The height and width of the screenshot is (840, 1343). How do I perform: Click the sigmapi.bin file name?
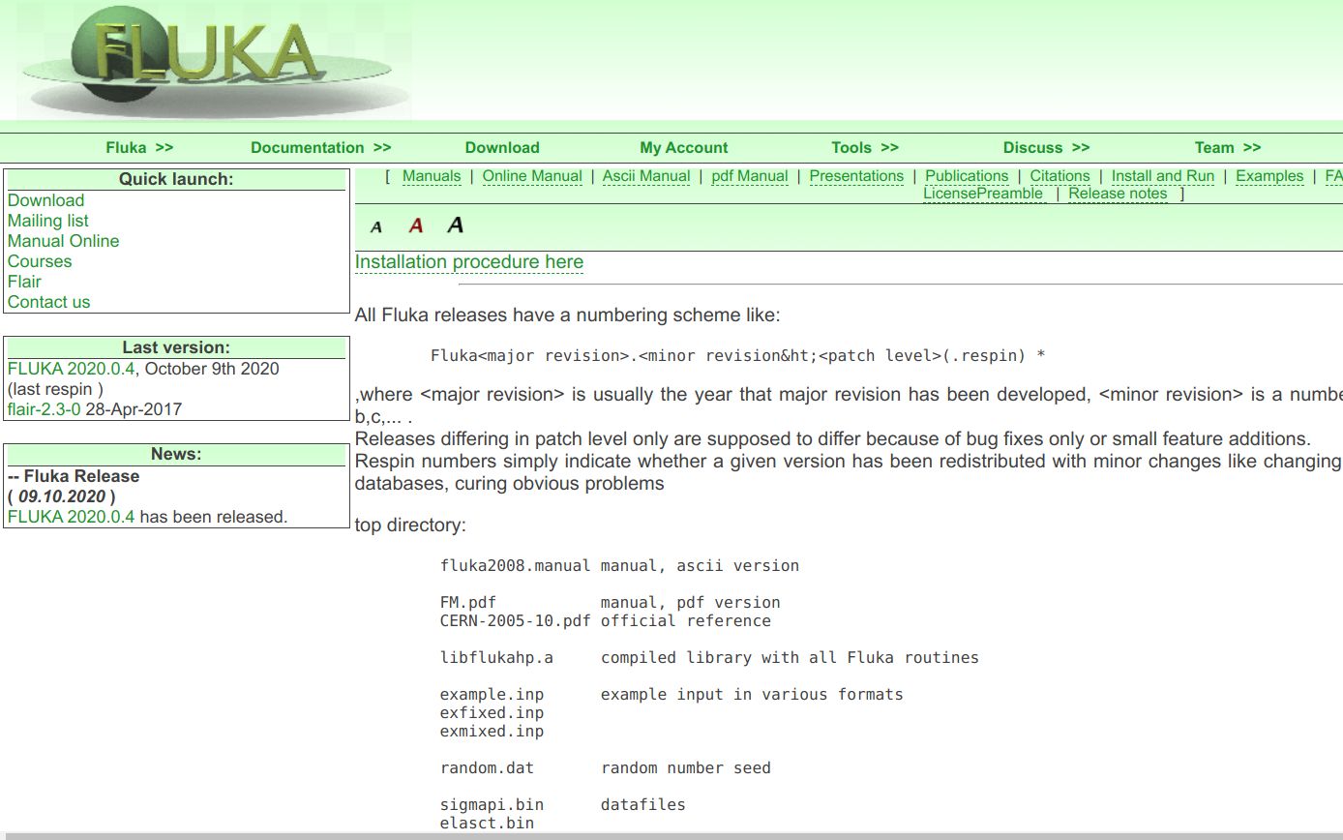492,805
